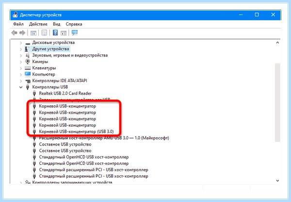Click the vertical scrollbar down arrow

(x=277, y=181)
